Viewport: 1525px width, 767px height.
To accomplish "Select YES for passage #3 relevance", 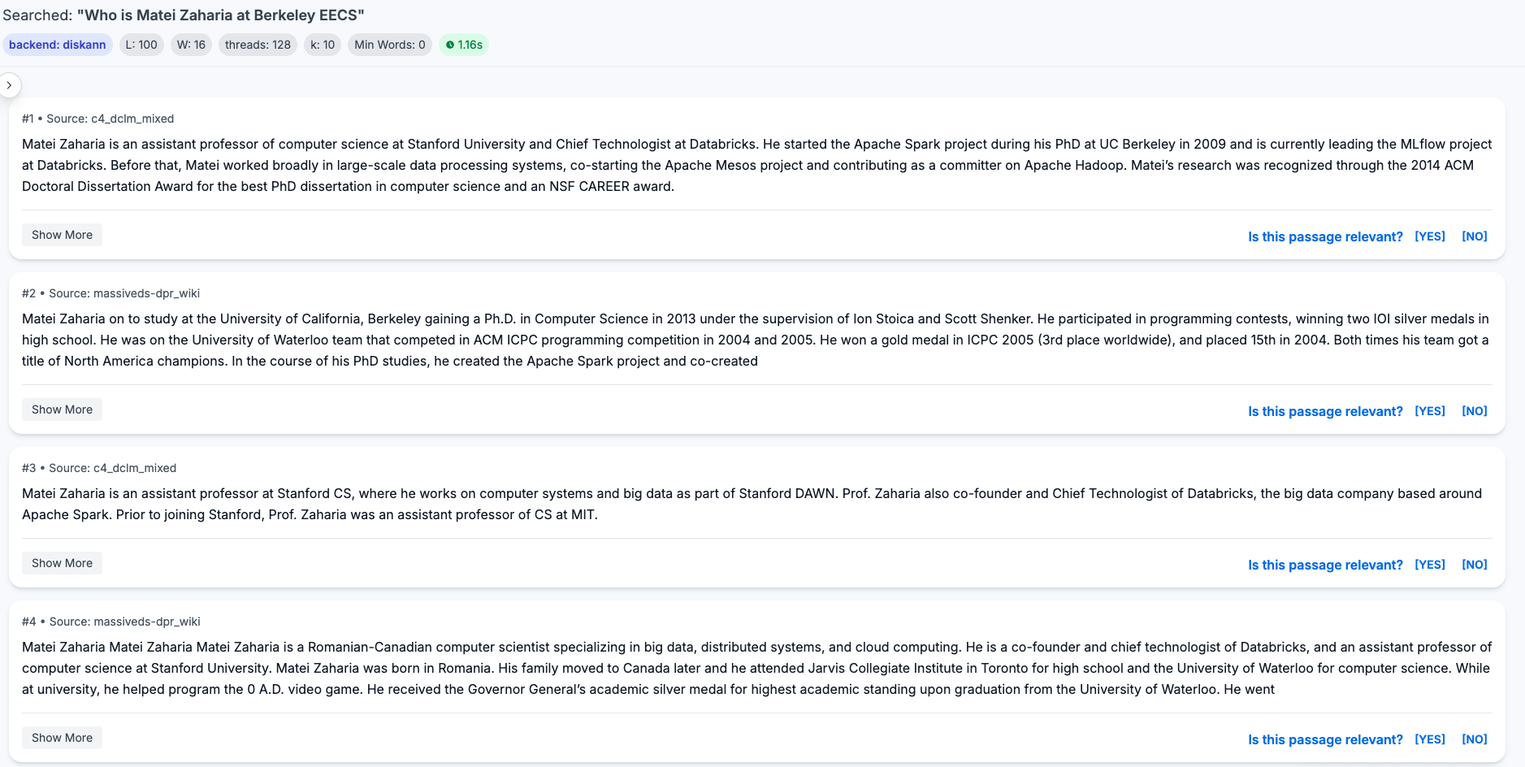I will [1429, 565].
